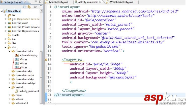Click the gen folder icon
The height and width of the screenshot is (106, 187).
coord(9,19)
